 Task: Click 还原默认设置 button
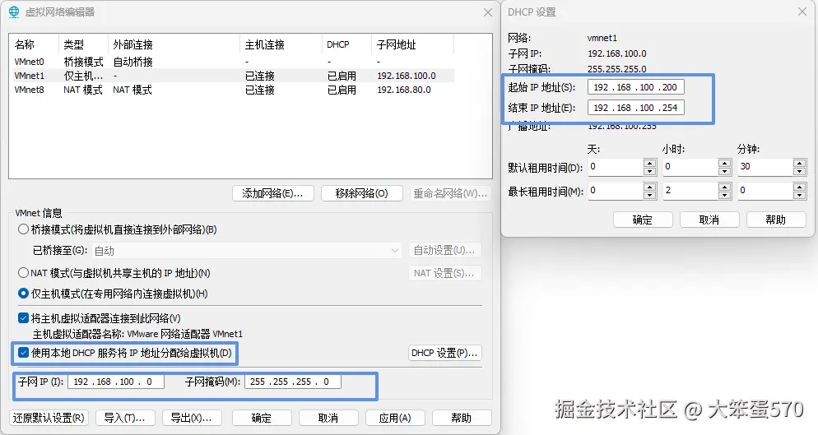[x=49, y=418]
